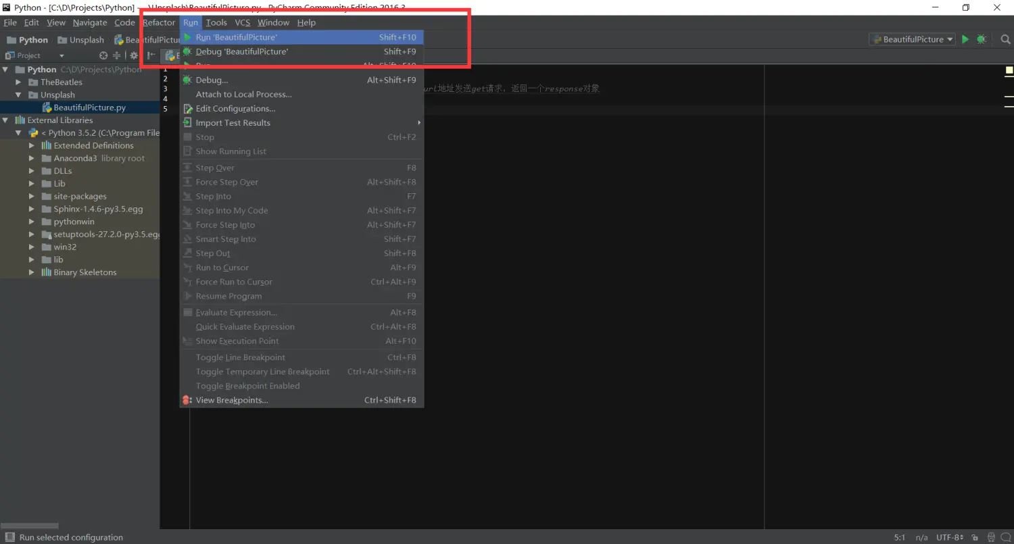
Task: Choose Debug 'BeautifulPicture' menu entry
Action: pos(301,51)
